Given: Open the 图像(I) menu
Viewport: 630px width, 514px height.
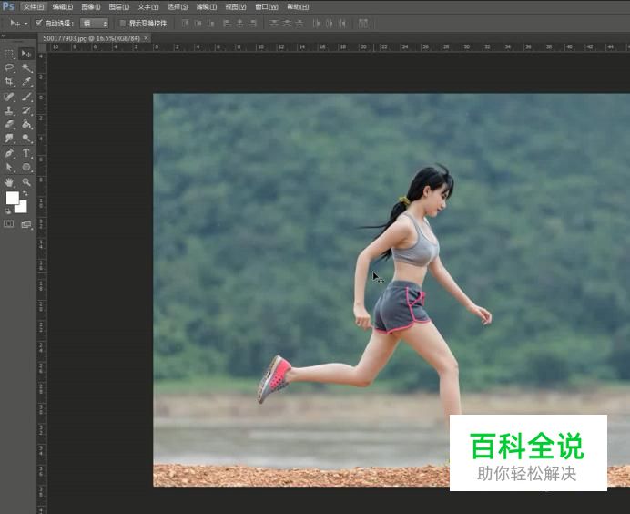Looking at the screenshot, I should point(91,7).
